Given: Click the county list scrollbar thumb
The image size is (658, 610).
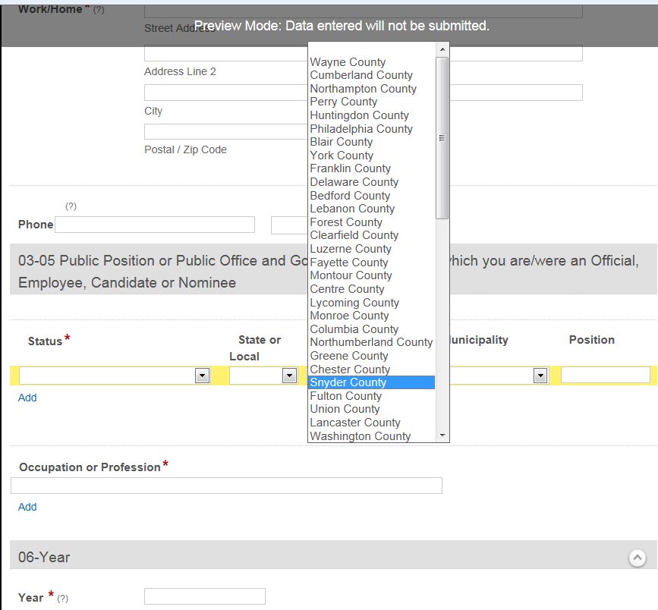Looking at the screenshot, I should click(442, 137).
